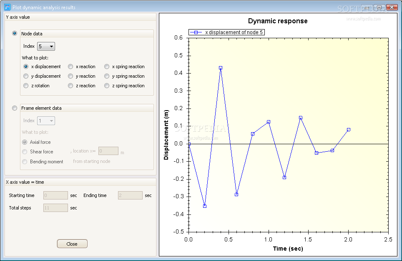Click the 'What to plot:' label under Node data

tap(35, 58)
